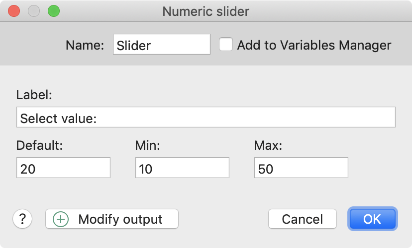Viewport: 412px width, 248px height.
Task: Click the Min field showing 10
Action: pyautogui.click(x=182, y=168)
